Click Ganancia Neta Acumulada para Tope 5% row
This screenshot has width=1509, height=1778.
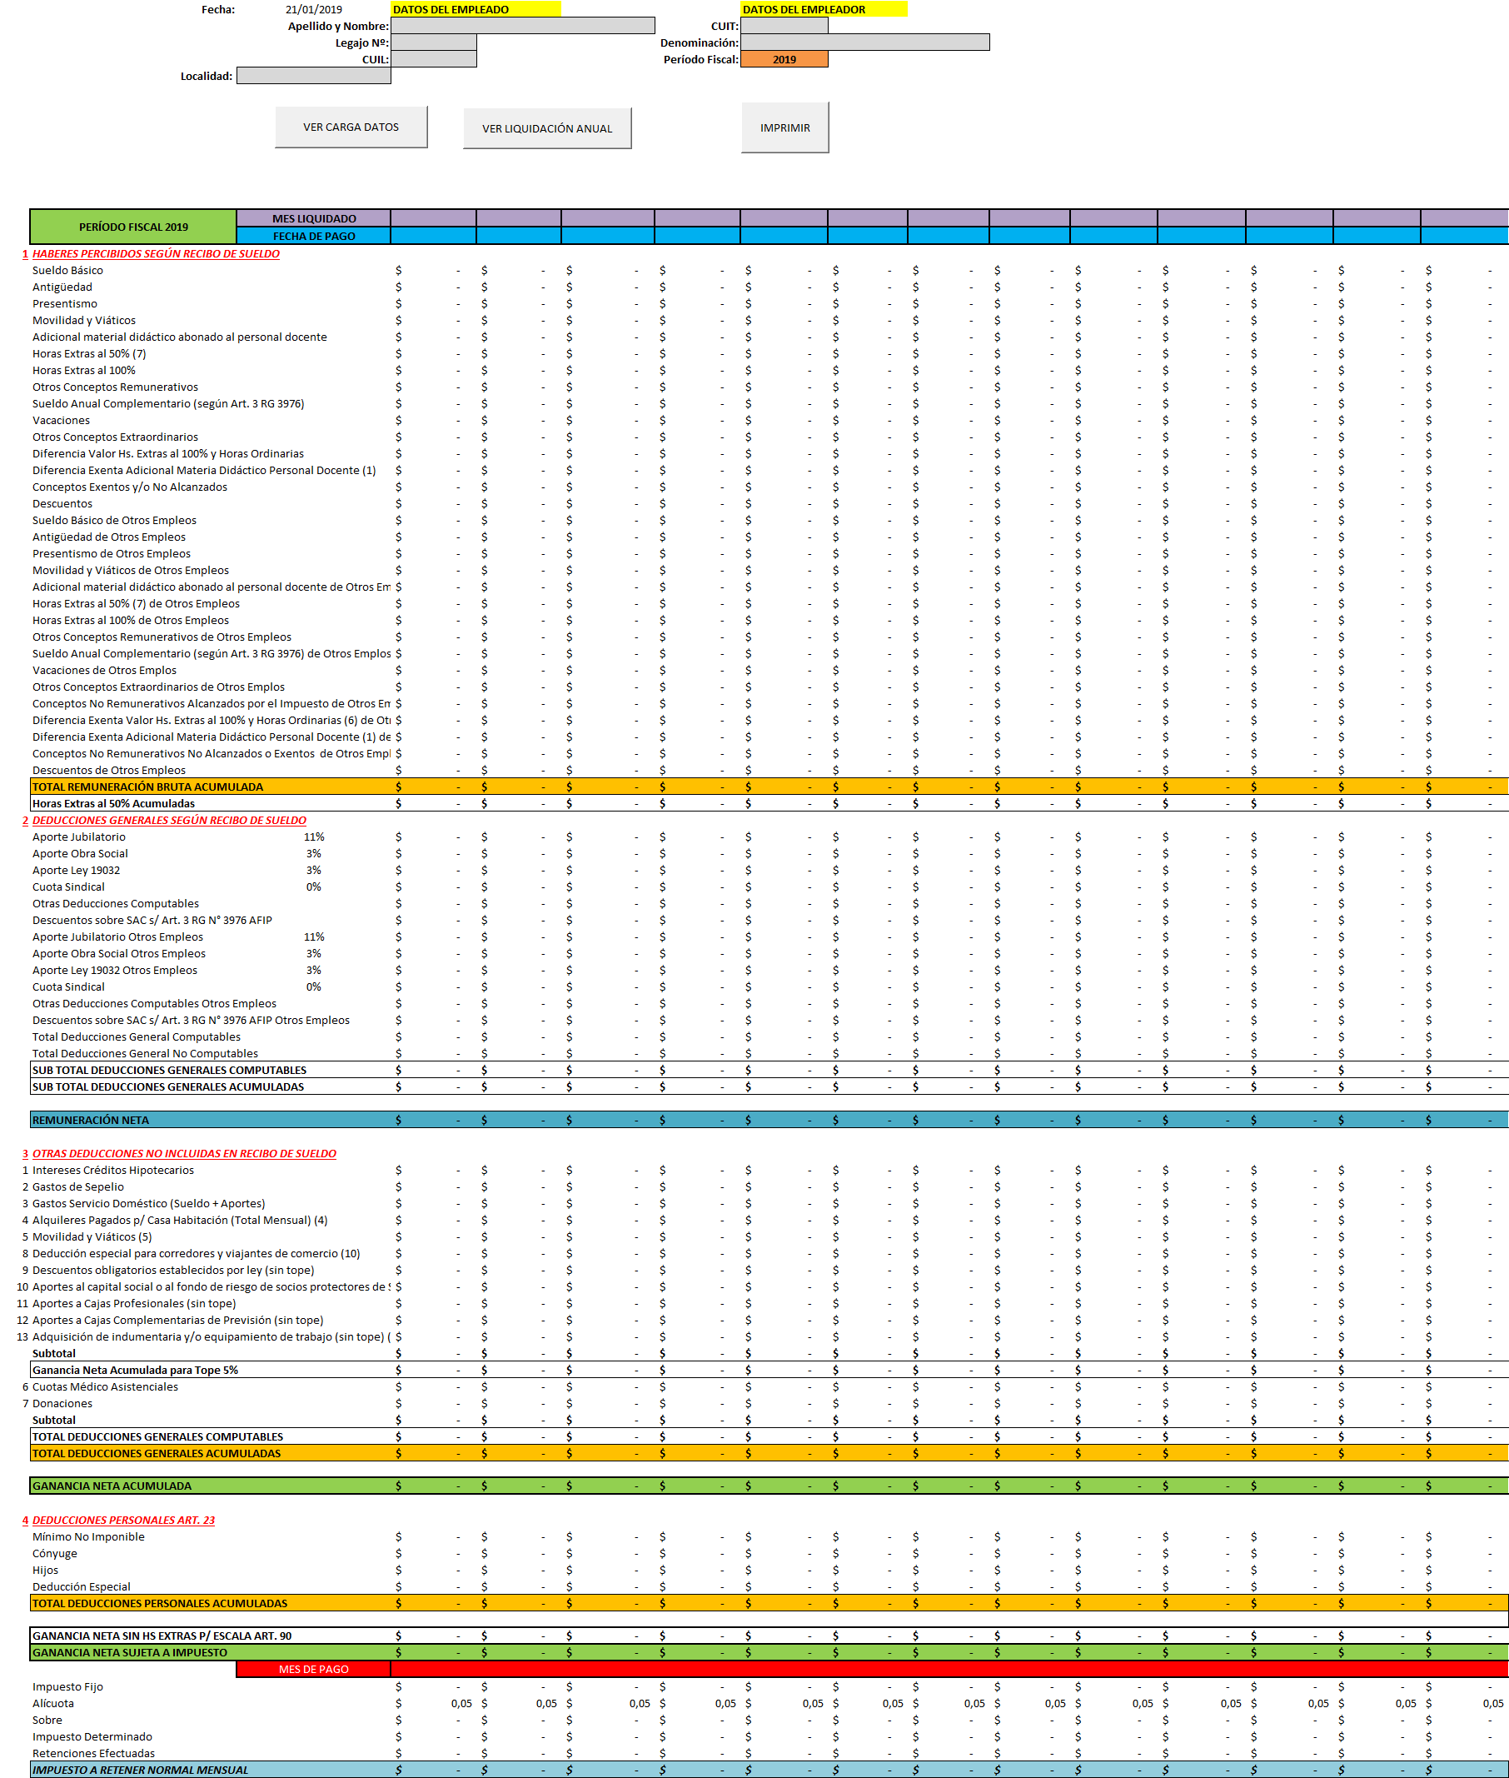769,1370
